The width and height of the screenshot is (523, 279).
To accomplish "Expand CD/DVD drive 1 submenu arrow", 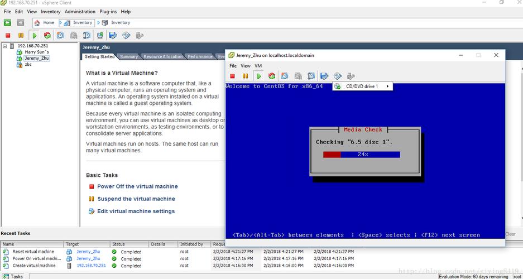I will pos(387,86).
